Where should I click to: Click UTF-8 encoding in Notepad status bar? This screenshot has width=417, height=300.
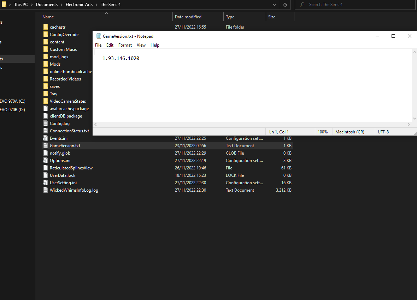pyautogui.click(x=383, y=132)
